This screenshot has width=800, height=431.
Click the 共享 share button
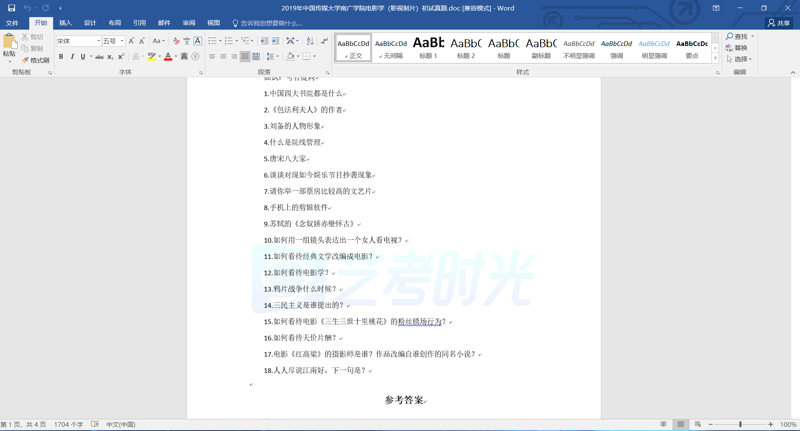tap(779, 23)
